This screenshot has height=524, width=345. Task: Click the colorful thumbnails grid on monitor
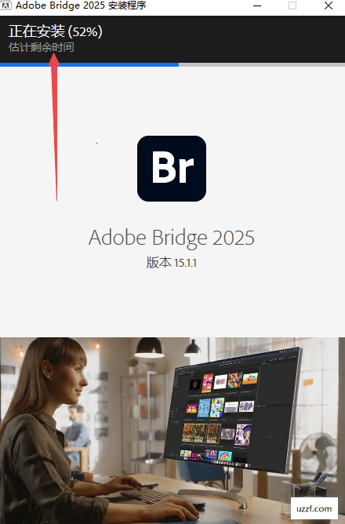[220, 414]
